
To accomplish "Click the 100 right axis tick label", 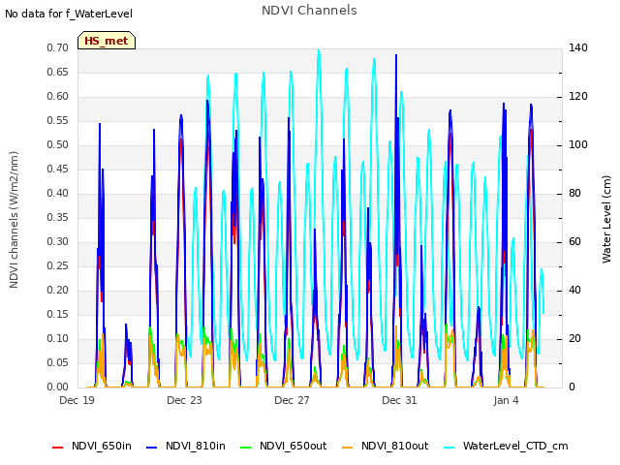I will 578,145.
